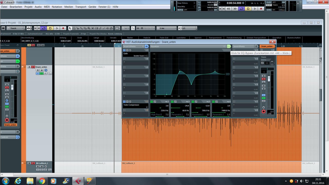The width and height of the screenshot is (329, 185).
Task: Mute channel in channel settings strip
Action: 263,76
